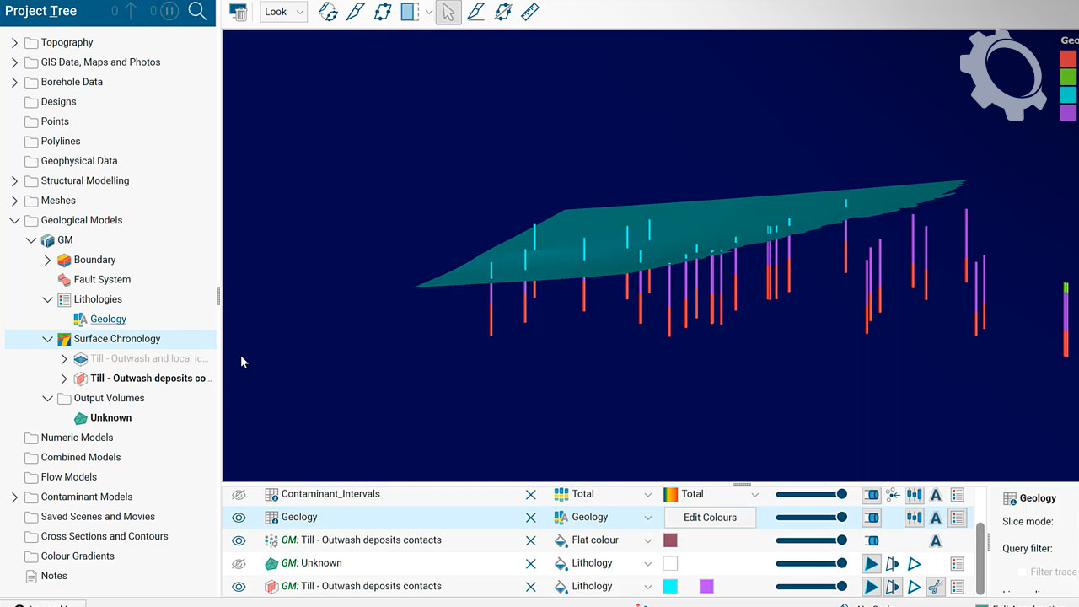Click the moving plane tool icon
The width and height of the screenshot is (1079, 607).
click(x=383, y=12)
